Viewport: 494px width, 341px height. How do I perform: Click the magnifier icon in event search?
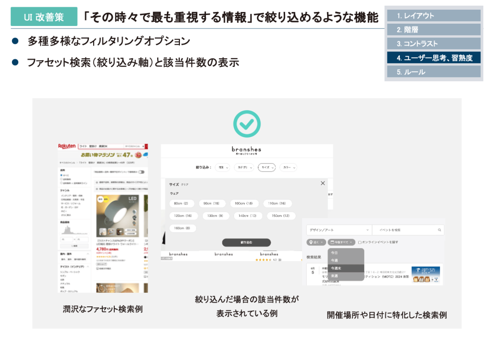pos(439,230)
